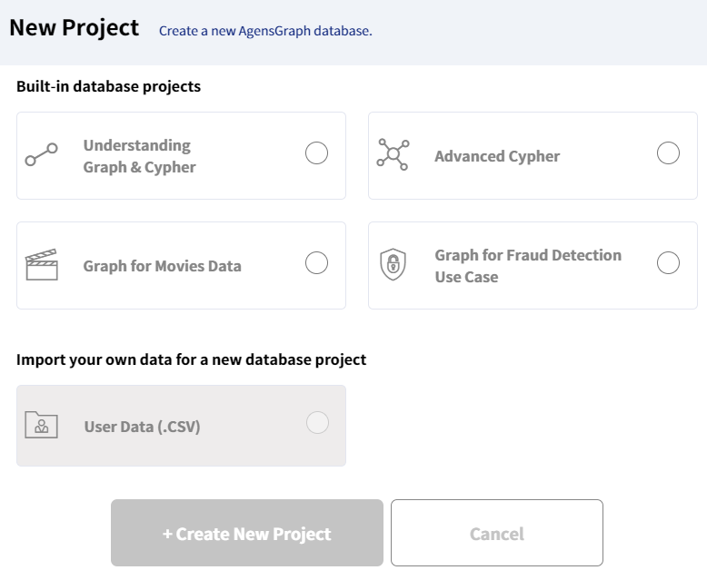The width and height of the screenshot is (707, 580).
Task: Select the Advanced Cypher radio button
Action: coord(668,153)
